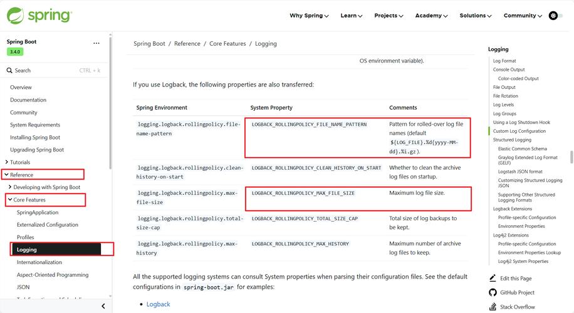
Task: Click the Edit this Page pencil icon
Action: tap(493, 278)
